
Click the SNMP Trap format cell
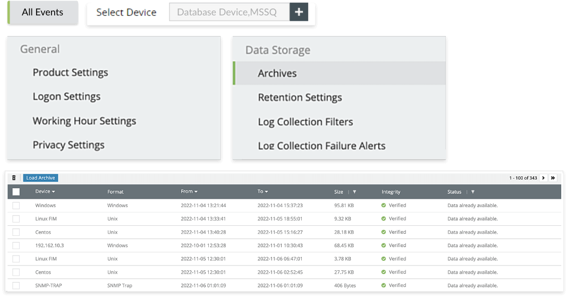[120, 285]
